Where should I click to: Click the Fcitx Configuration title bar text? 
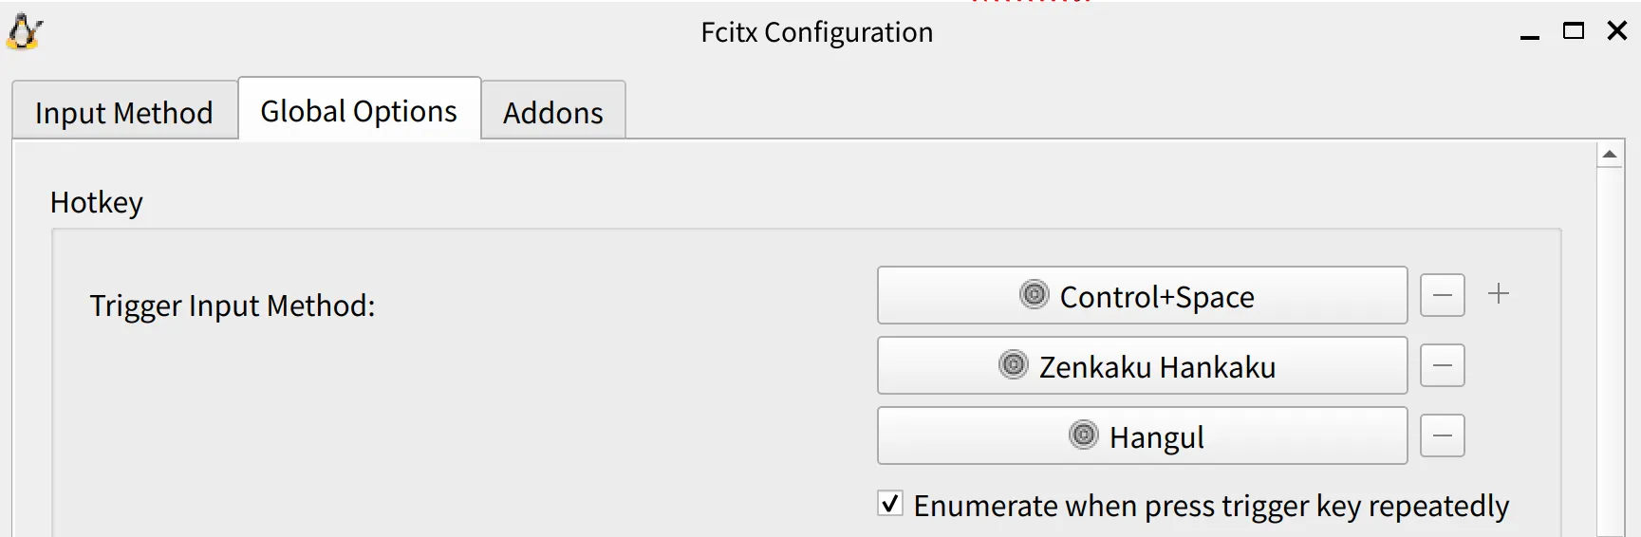point(816,32)
